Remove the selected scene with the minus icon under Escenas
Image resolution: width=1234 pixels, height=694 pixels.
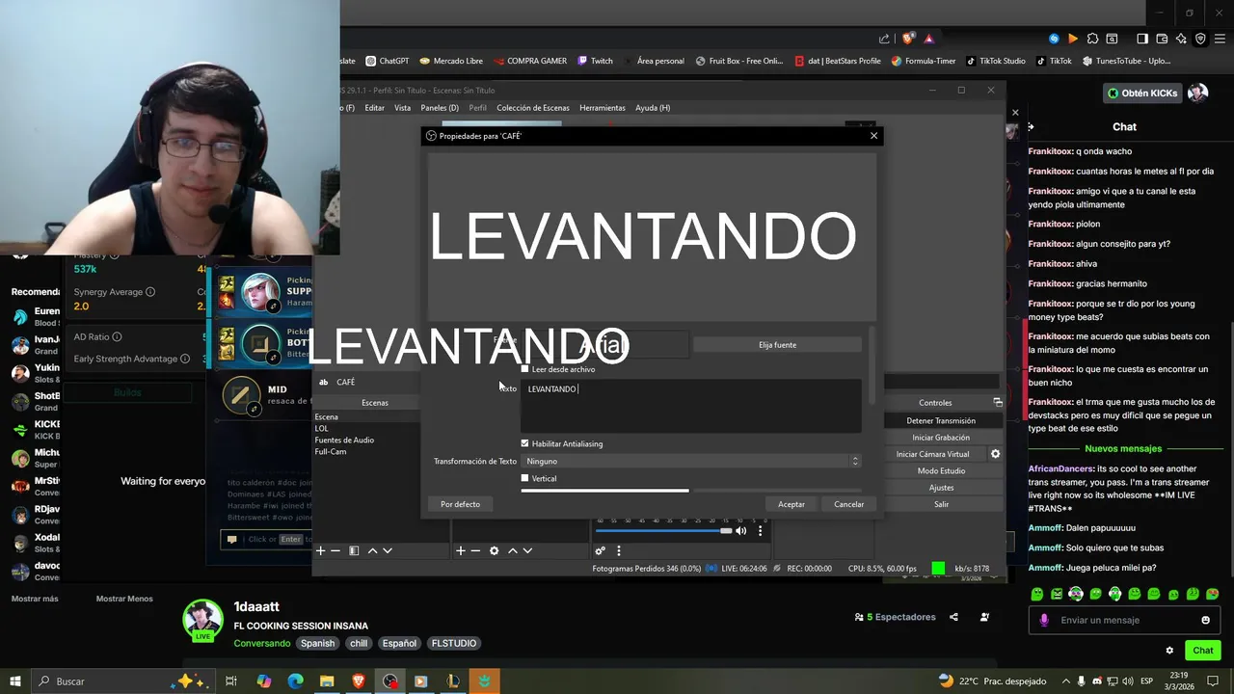[x=335, y=550]
